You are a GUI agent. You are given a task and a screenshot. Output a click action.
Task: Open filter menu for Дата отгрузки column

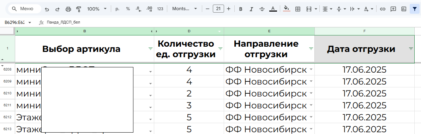(411, 48)
